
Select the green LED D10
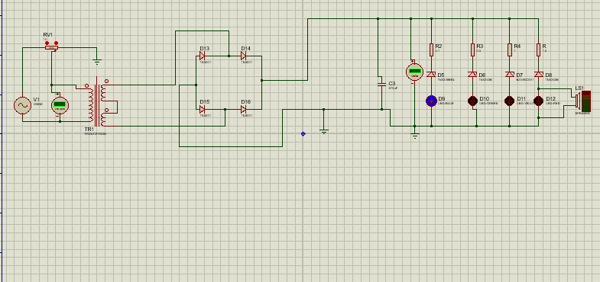pyautogui.click(x=472, y=101)
